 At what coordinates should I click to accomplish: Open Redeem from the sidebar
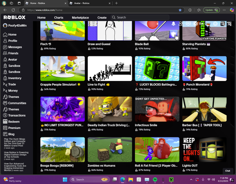click(11, 121)
